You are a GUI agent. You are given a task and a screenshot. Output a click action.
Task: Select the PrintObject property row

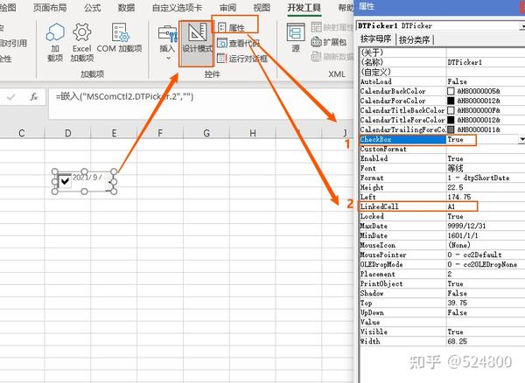tap(442, 283)
